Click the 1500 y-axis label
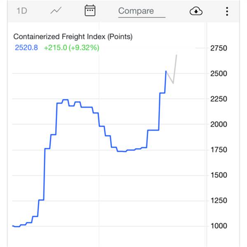The image size is (247, 247). [x=219, y=175]
